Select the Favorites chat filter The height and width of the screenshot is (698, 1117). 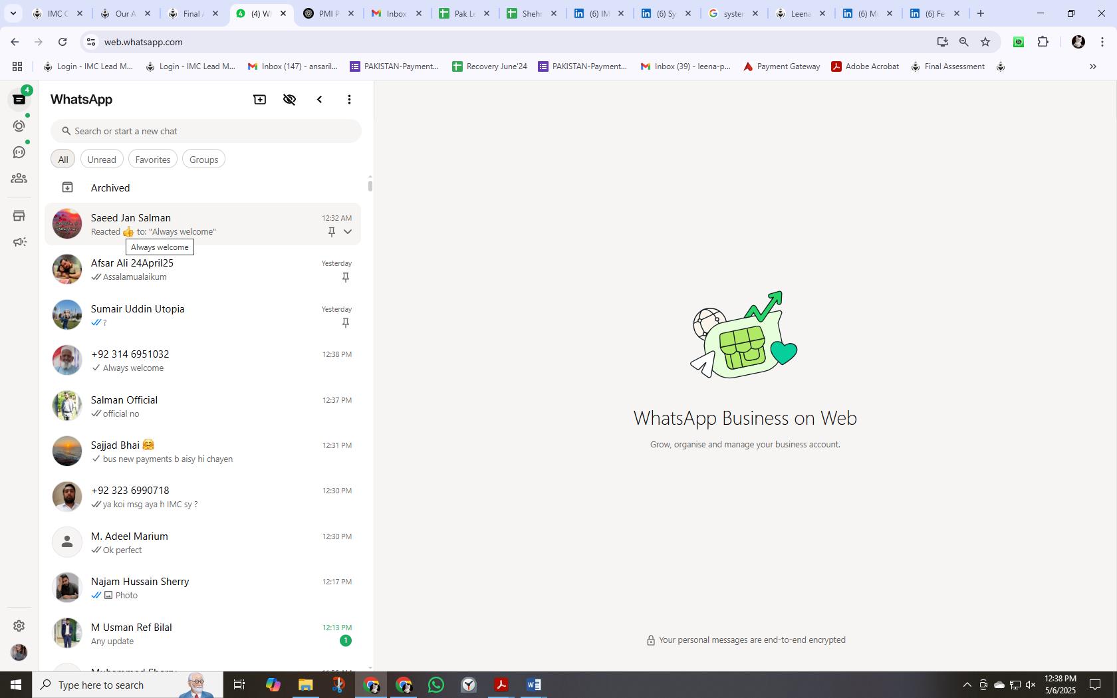[x=153, y=160]
